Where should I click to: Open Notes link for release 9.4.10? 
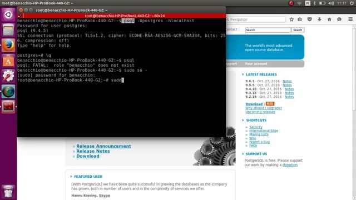pos(289,89)
